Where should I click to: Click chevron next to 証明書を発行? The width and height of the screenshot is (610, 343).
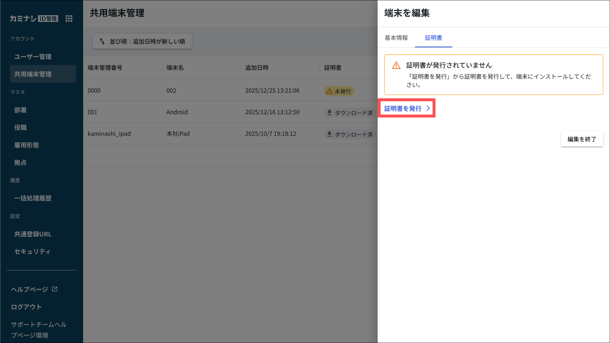click(x=428, y=108)
